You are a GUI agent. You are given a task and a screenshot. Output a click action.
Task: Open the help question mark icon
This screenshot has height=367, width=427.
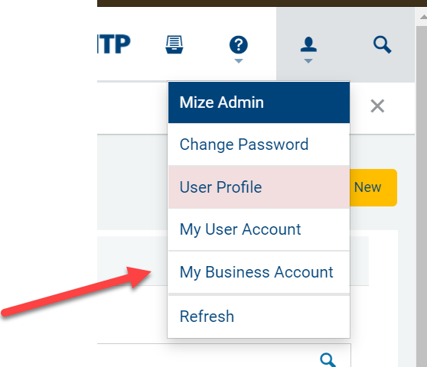coord(239,44)
